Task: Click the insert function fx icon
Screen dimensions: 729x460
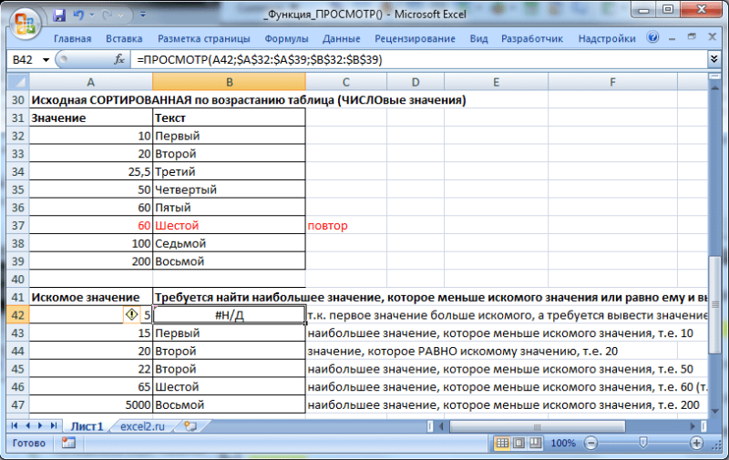Action: point(119,59)
